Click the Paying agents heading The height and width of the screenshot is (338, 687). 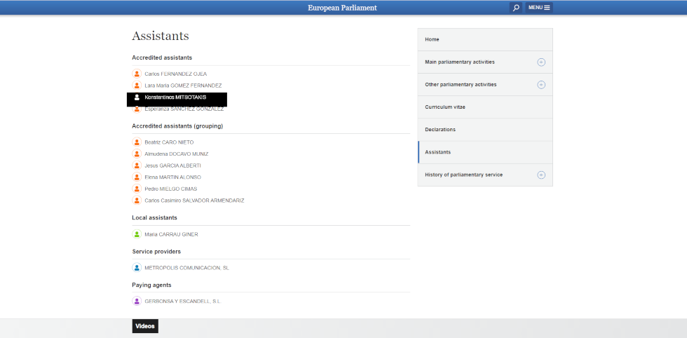tap(151, 285)
